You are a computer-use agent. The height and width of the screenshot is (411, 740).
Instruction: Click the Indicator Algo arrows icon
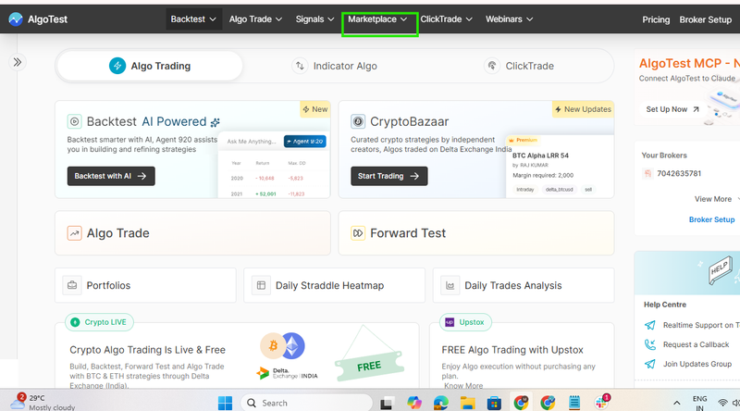[300, 66]
